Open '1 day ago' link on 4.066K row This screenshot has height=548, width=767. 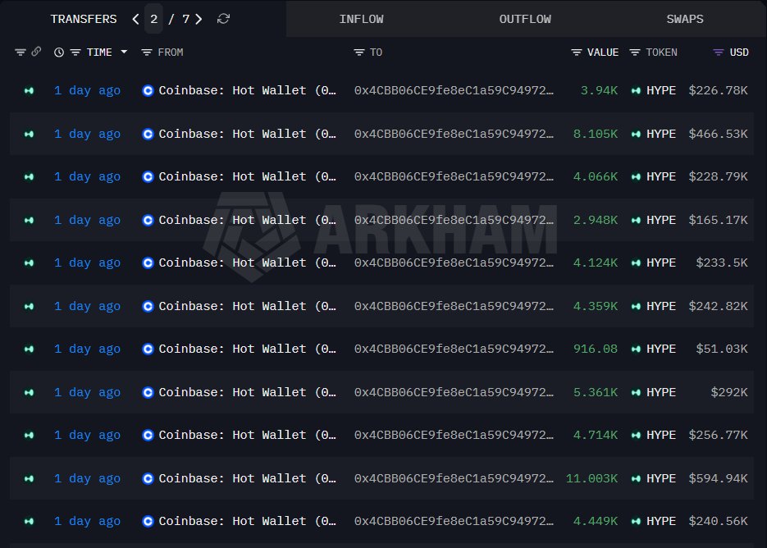87,176
